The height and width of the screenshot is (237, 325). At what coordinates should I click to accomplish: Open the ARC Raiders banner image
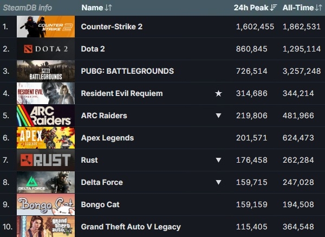pyautogui.click(x=46, y=116)
